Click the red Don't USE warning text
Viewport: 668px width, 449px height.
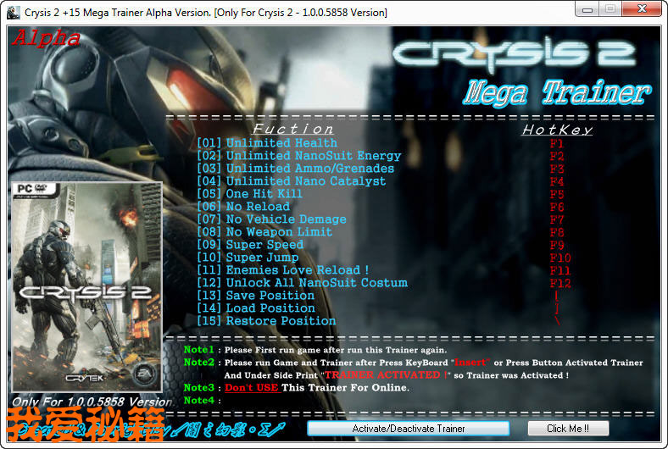tap(252, 388)
